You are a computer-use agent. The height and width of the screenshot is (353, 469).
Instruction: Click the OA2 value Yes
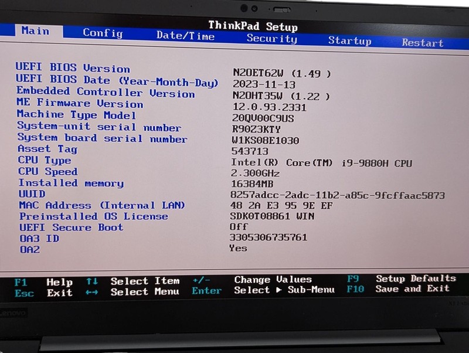pyautogui.click(x=238, y=248)
